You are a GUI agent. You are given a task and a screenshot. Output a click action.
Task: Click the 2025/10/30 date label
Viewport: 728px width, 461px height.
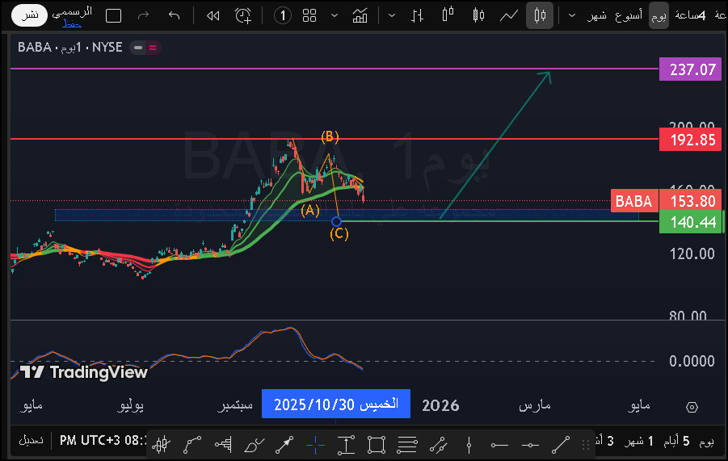335,404
